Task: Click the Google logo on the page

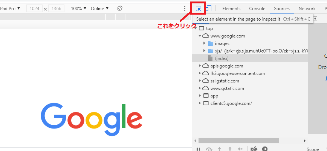Action: pos(92,120)
